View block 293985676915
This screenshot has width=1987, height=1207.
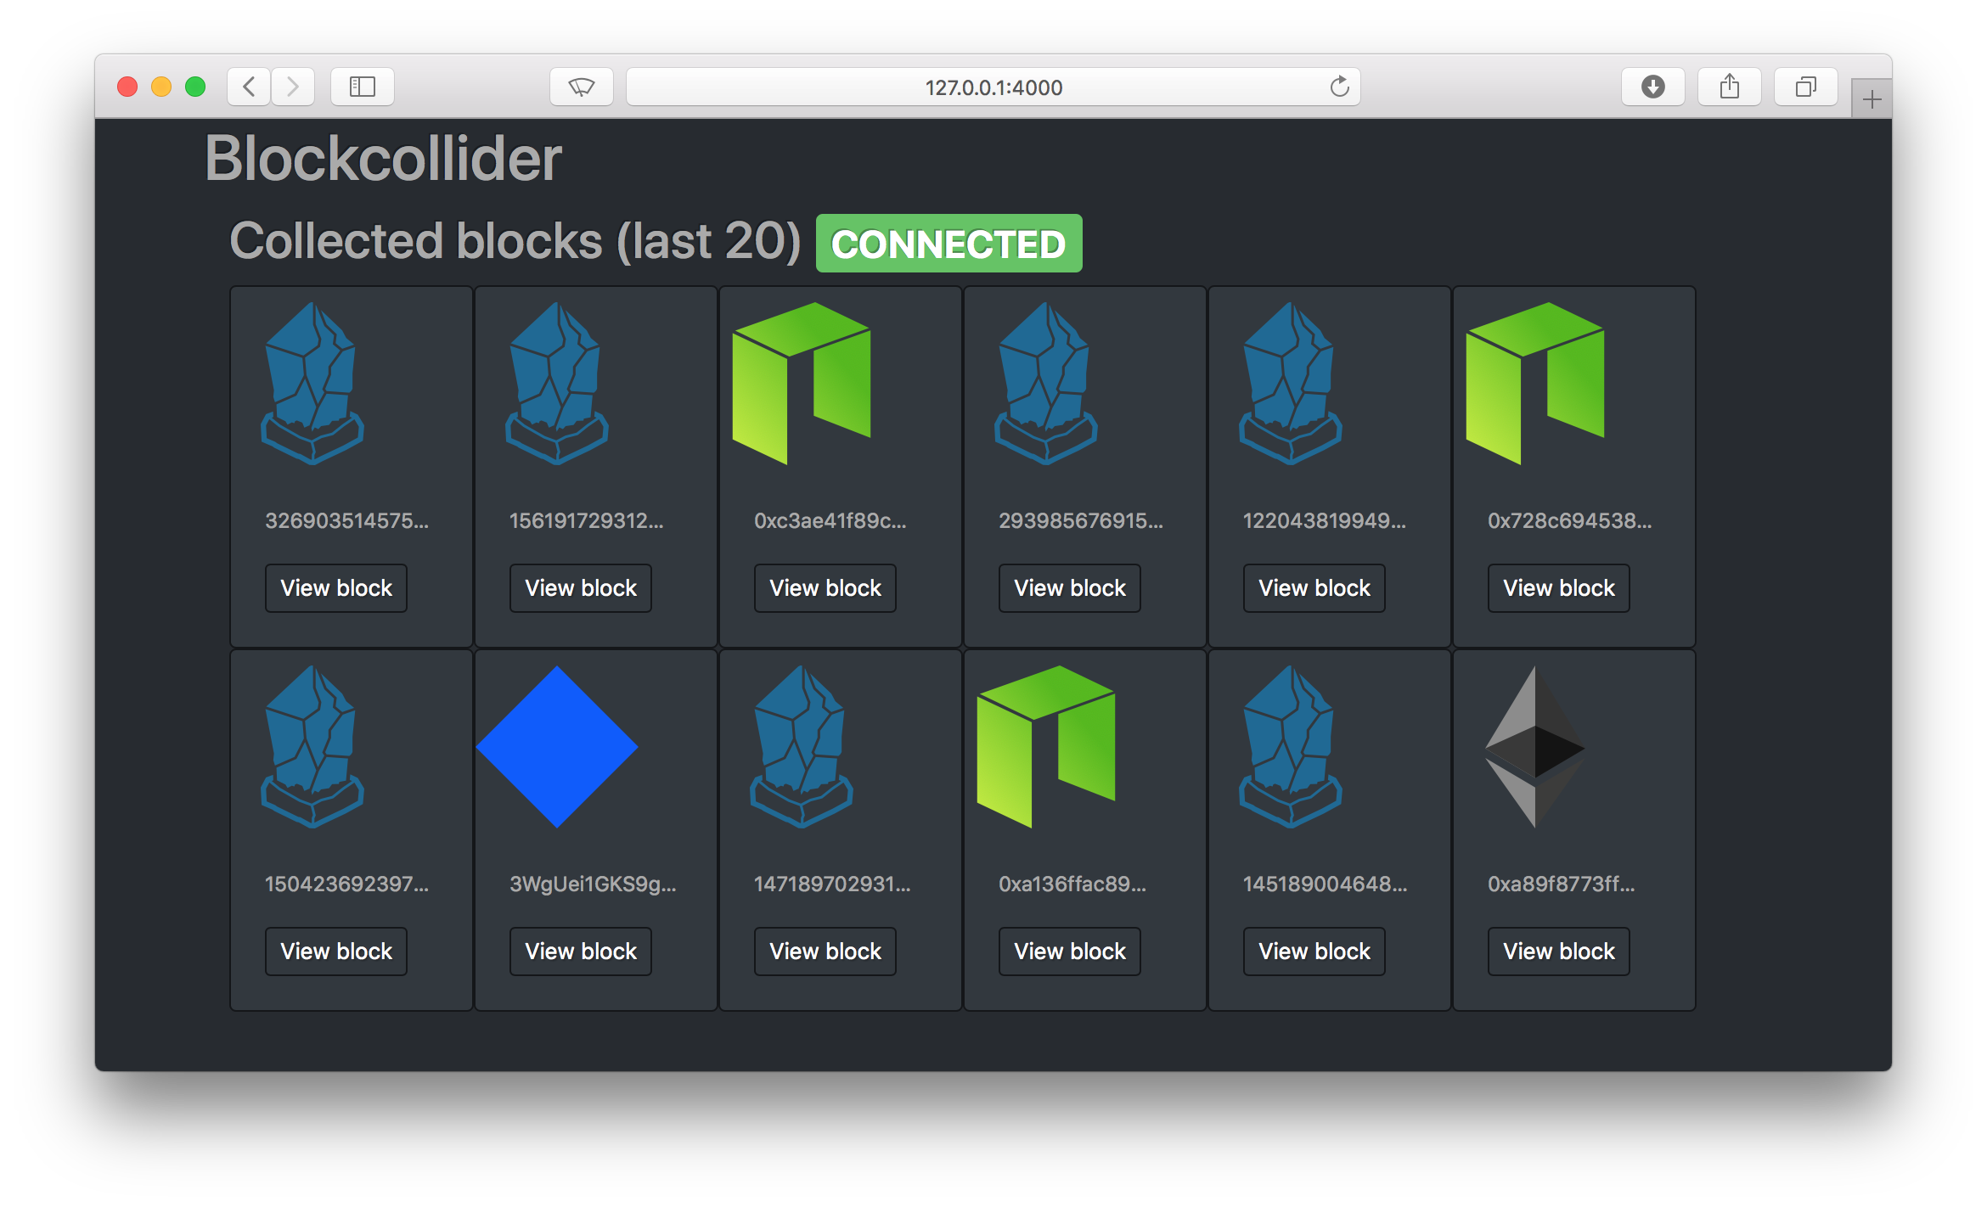click(1069, 588)
